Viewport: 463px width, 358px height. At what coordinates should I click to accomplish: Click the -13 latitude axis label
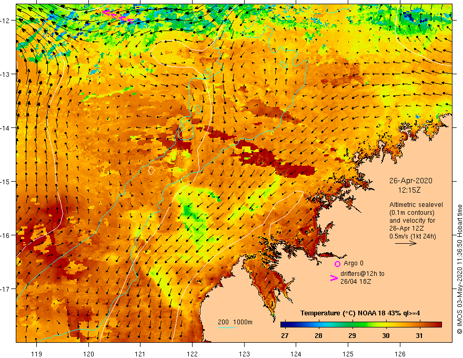click(6, 74)
